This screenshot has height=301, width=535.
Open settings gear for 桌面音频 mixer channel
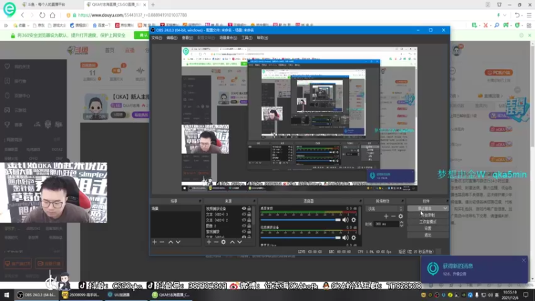[354, 220]
